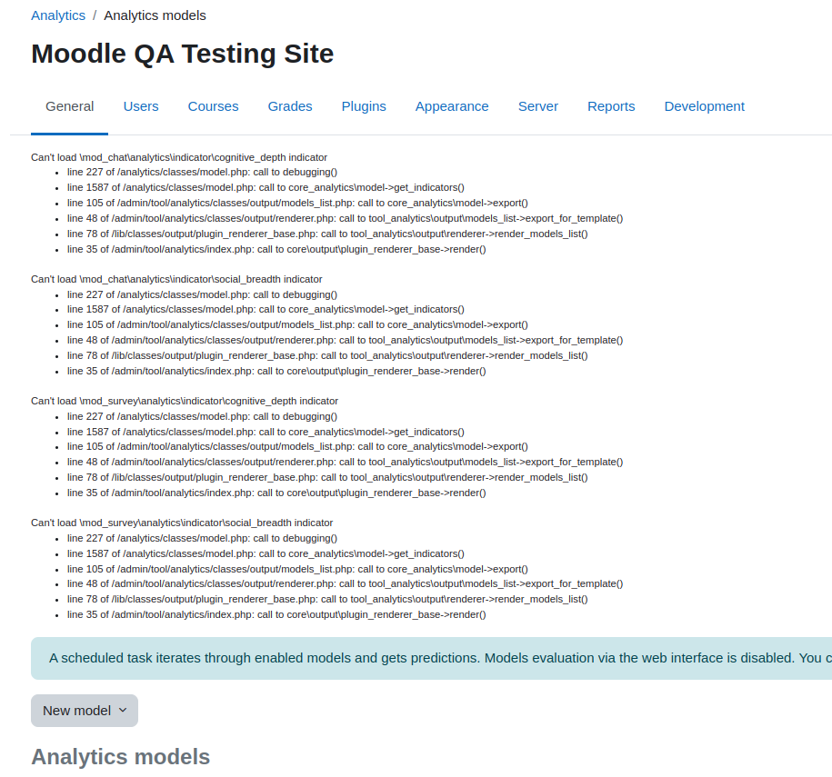This screenshot has width=832, height=777.
Task: Click the mod_chat cognitive_depth error message
Action: 179,157
